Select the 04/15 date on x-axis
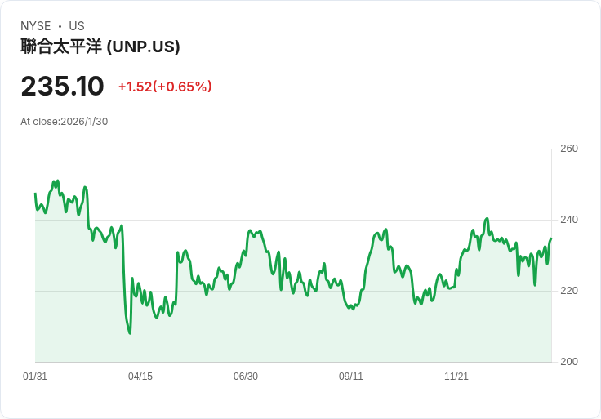Screen dimensions: 601x419 pyautogui.click(x=140, y=377)
